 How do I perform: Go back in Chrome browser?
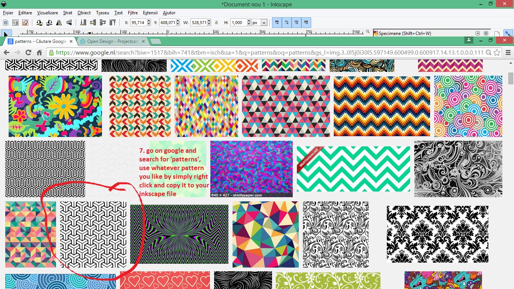[x=7, y=53]
